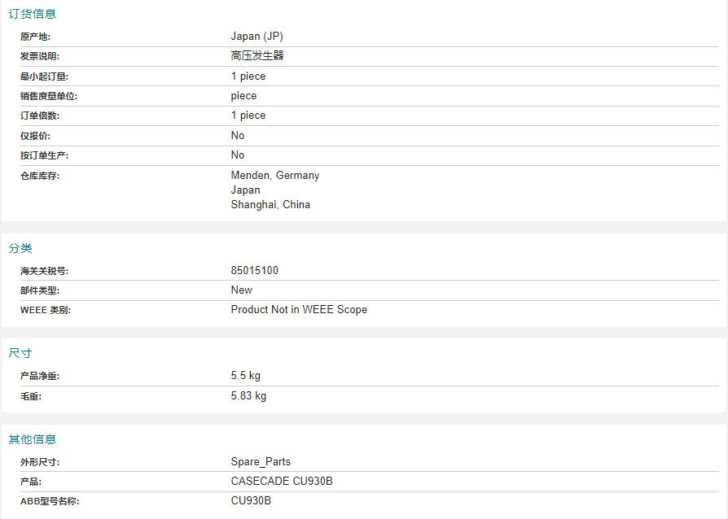Screen dimensions: 728x519
Task: Click the Japan warehouse stock entry
Action: (x=245, y=190)
